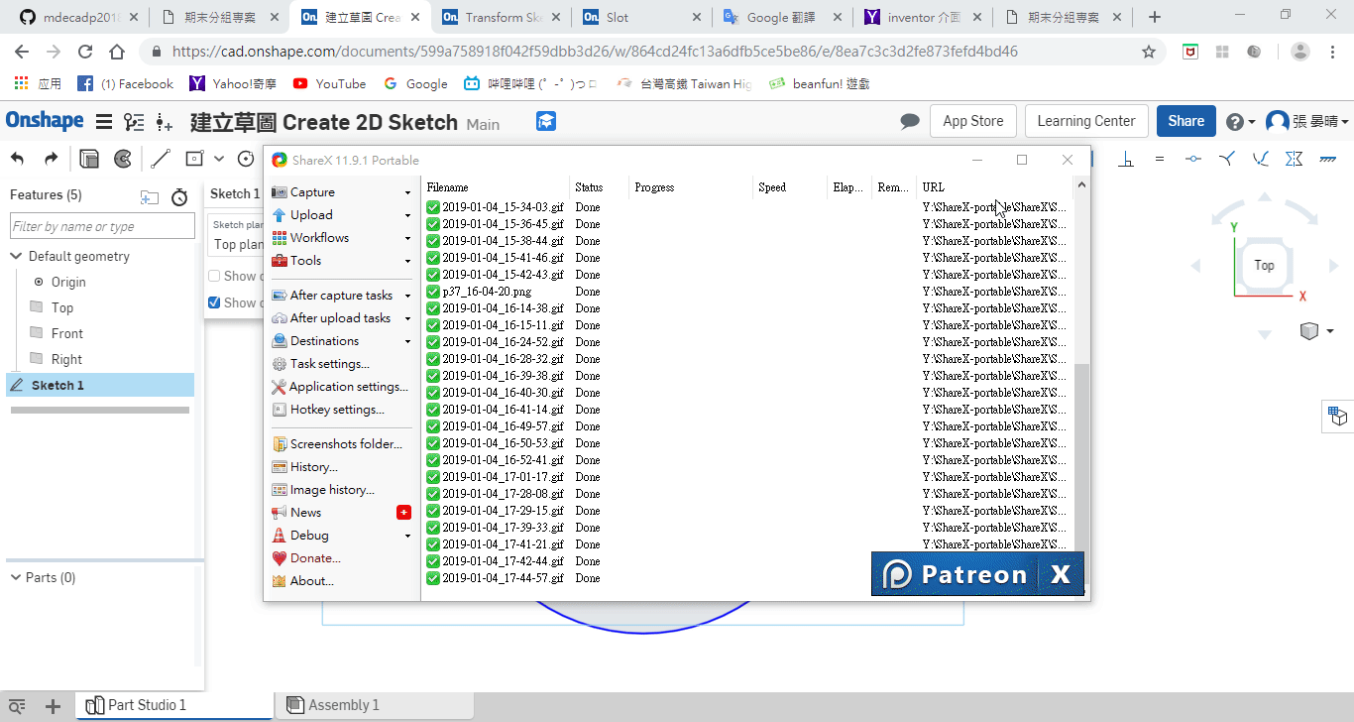Select the Origin feature
This screenshot has height=722, width=1354.
pyautogui.click(x=68, y=282)
